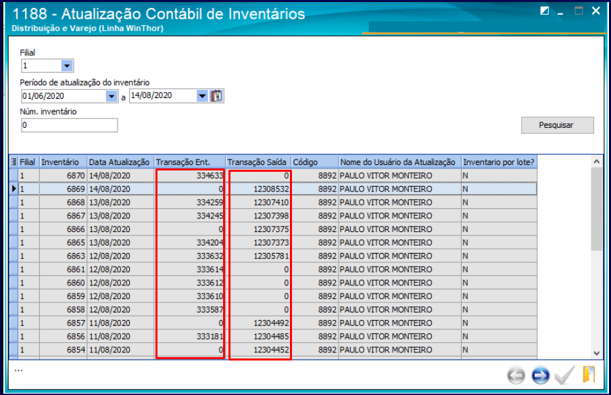Sort by Data Atualização column header
611x395 pixels.
[x=120, y=162]
